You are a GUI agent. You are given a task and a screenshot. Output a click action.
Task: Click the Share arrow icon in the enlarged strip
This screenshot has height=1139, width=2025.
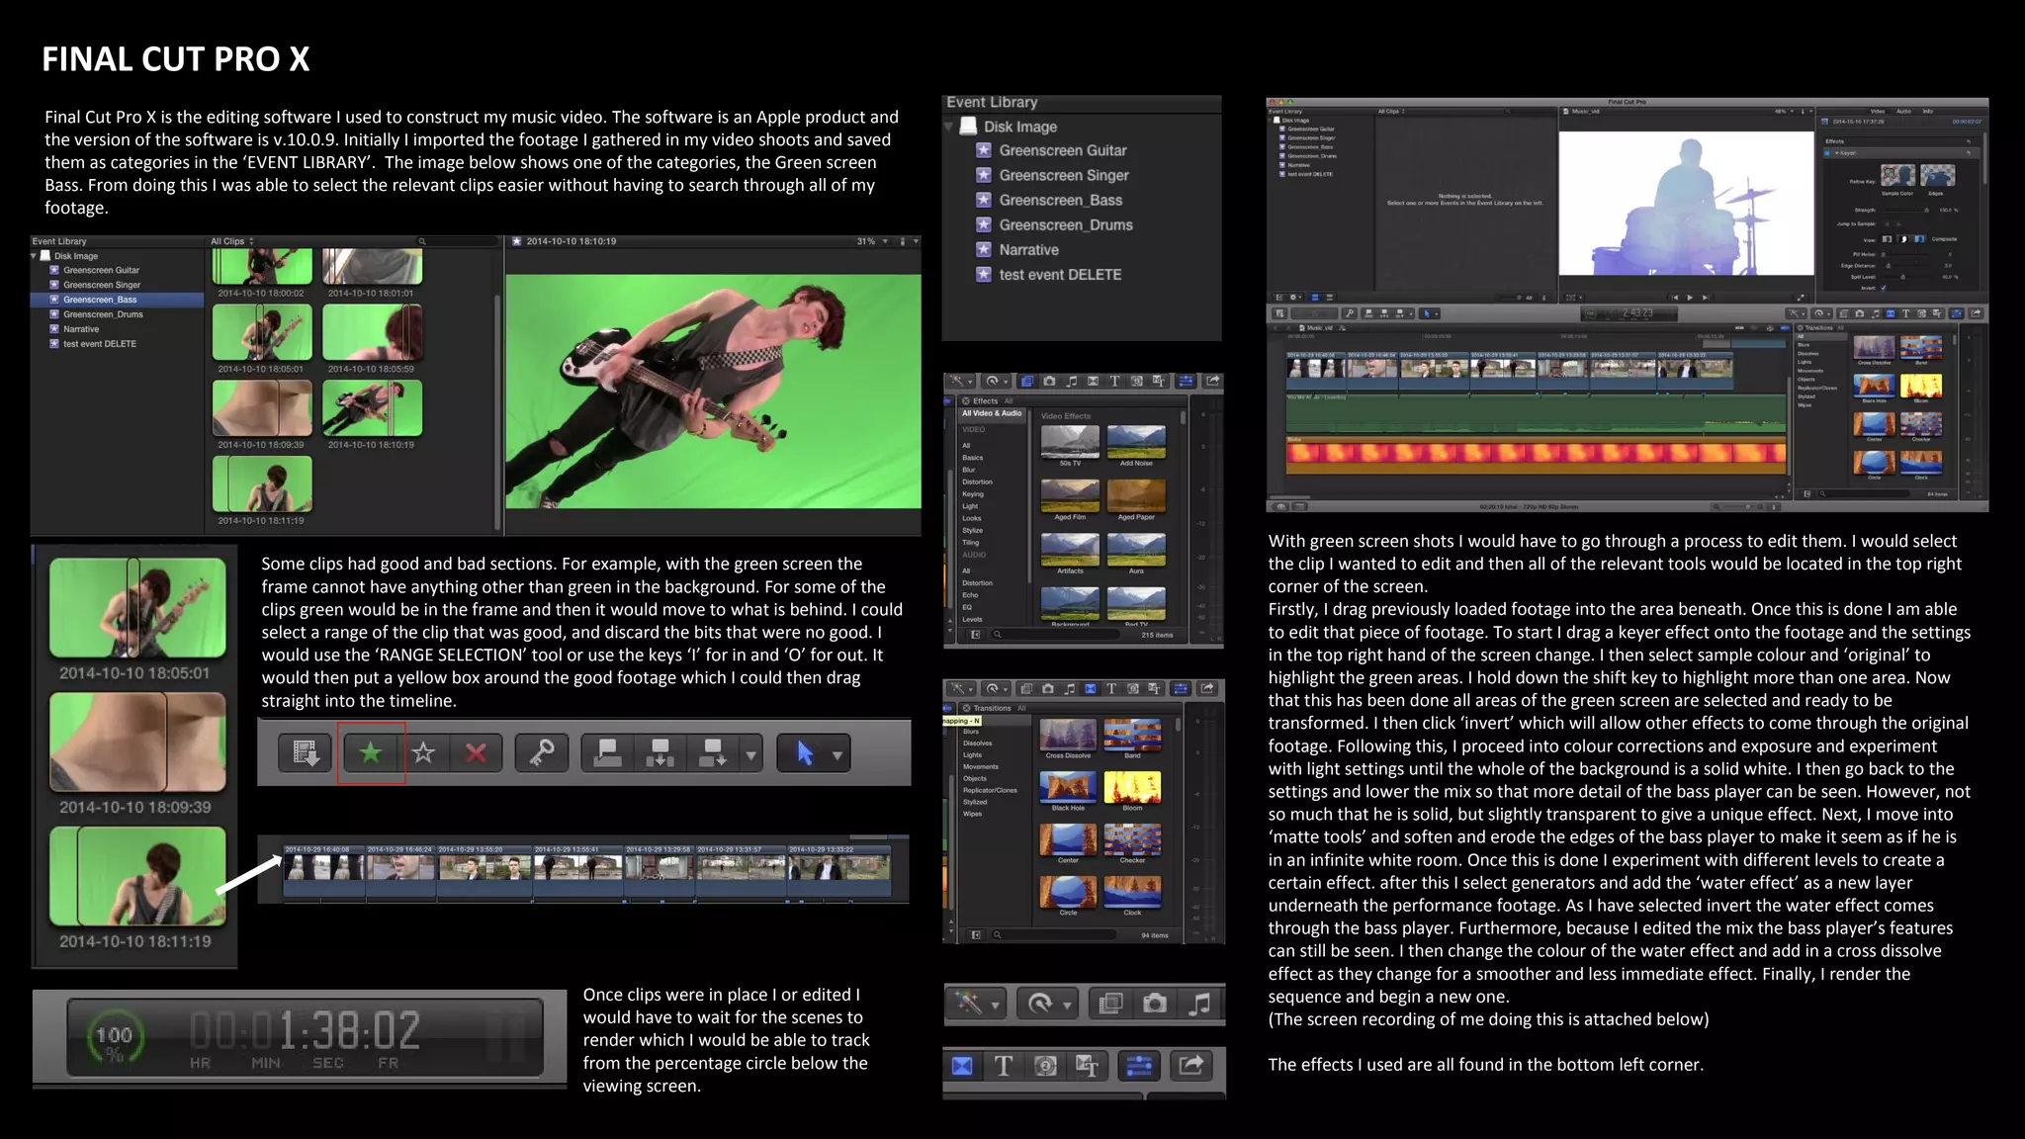(1191, 1065)
